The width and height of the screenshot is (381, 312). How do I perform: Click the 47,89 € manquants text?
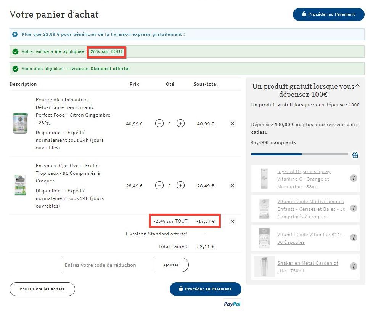(273, 142)
